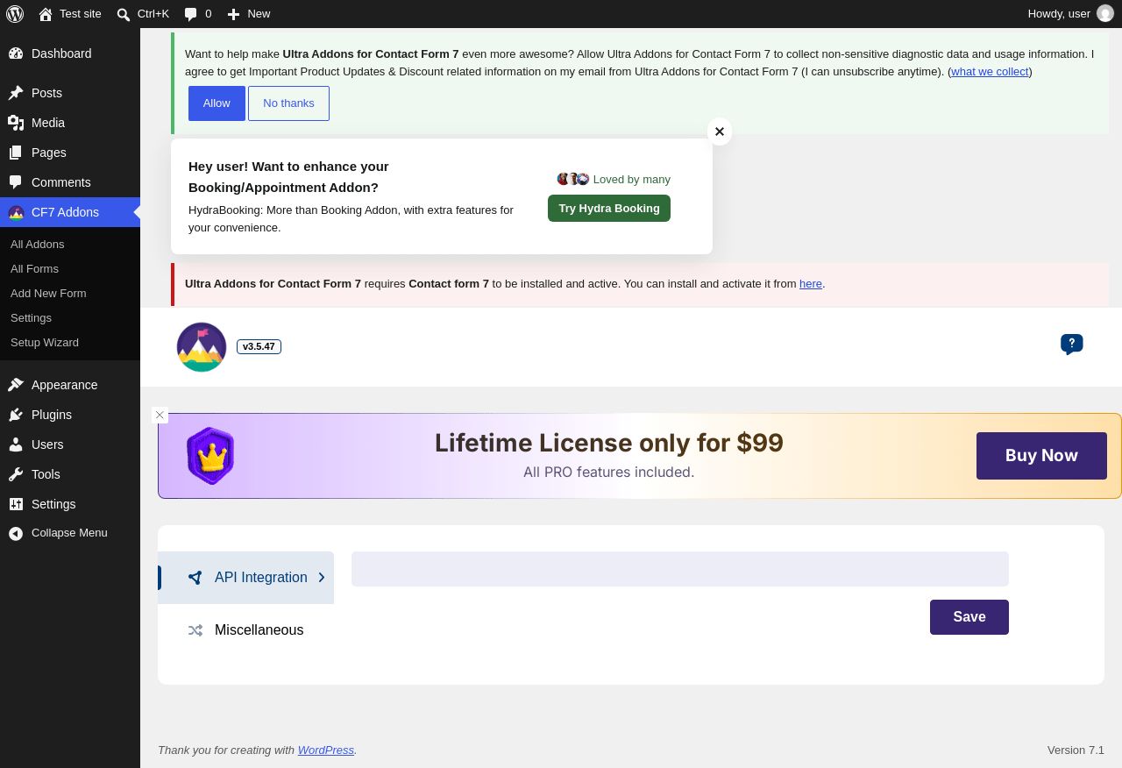
Task: Open the 'what we collect' link
Action: coord(990,72)
